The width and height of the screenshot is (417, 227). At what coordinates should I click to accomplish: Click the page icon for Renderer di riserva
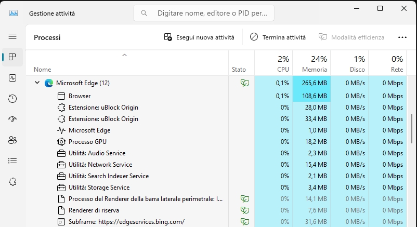[x=61, y=210]
